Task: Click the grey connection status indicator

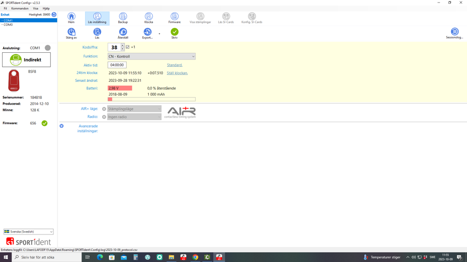Action: [x=48, y=48]
